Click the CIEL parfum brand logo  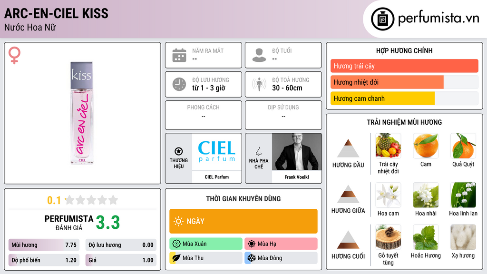coord(217,152)
